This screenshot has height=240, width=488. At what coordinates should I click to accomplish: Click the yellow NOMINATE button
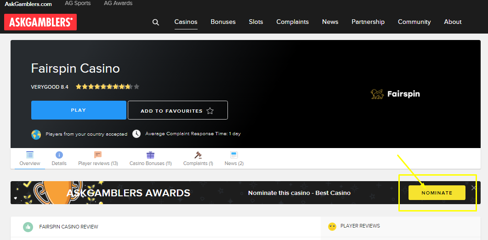point(437,193)
